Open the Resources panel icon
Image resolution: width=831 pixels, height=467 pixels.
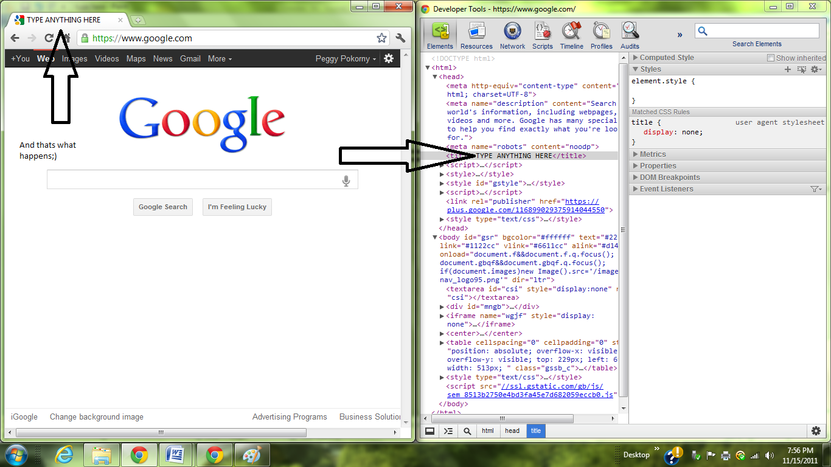click(x=476, y=36)
